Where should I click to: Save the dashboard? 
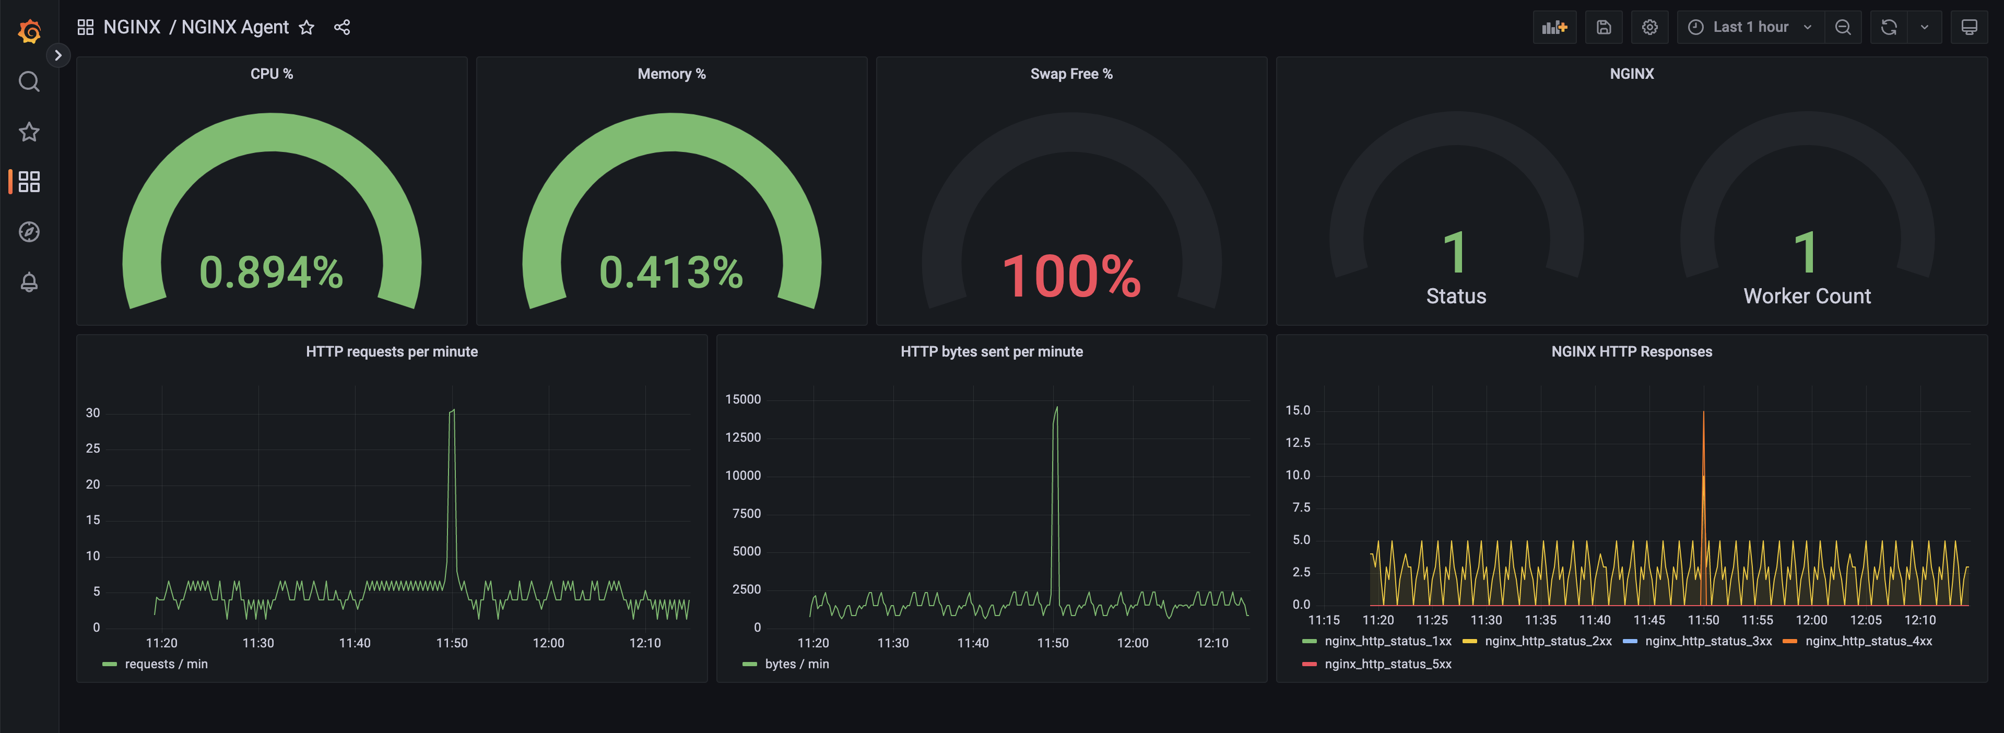pyautogui.click(x=1604, y=27)
